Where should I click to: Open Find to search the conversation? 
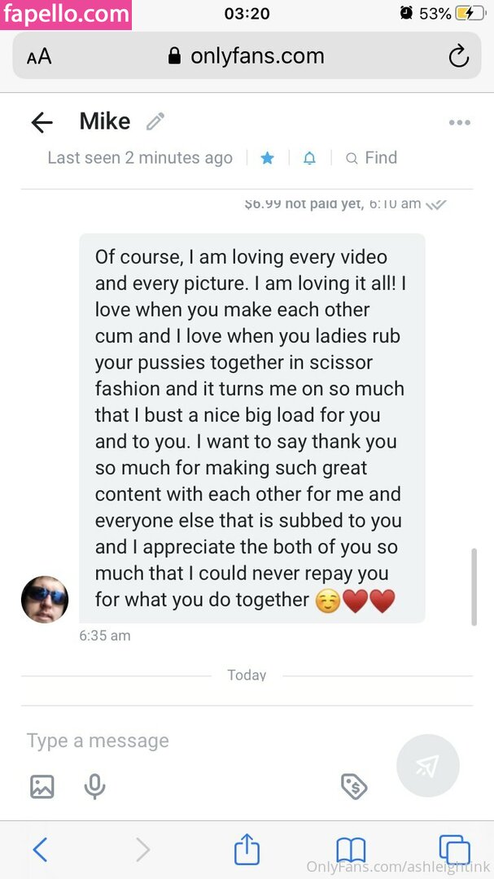click(x=371, y=158)
